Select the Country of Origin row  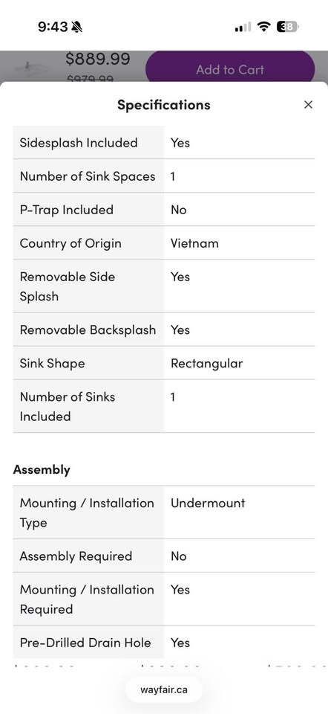point(163,243)
